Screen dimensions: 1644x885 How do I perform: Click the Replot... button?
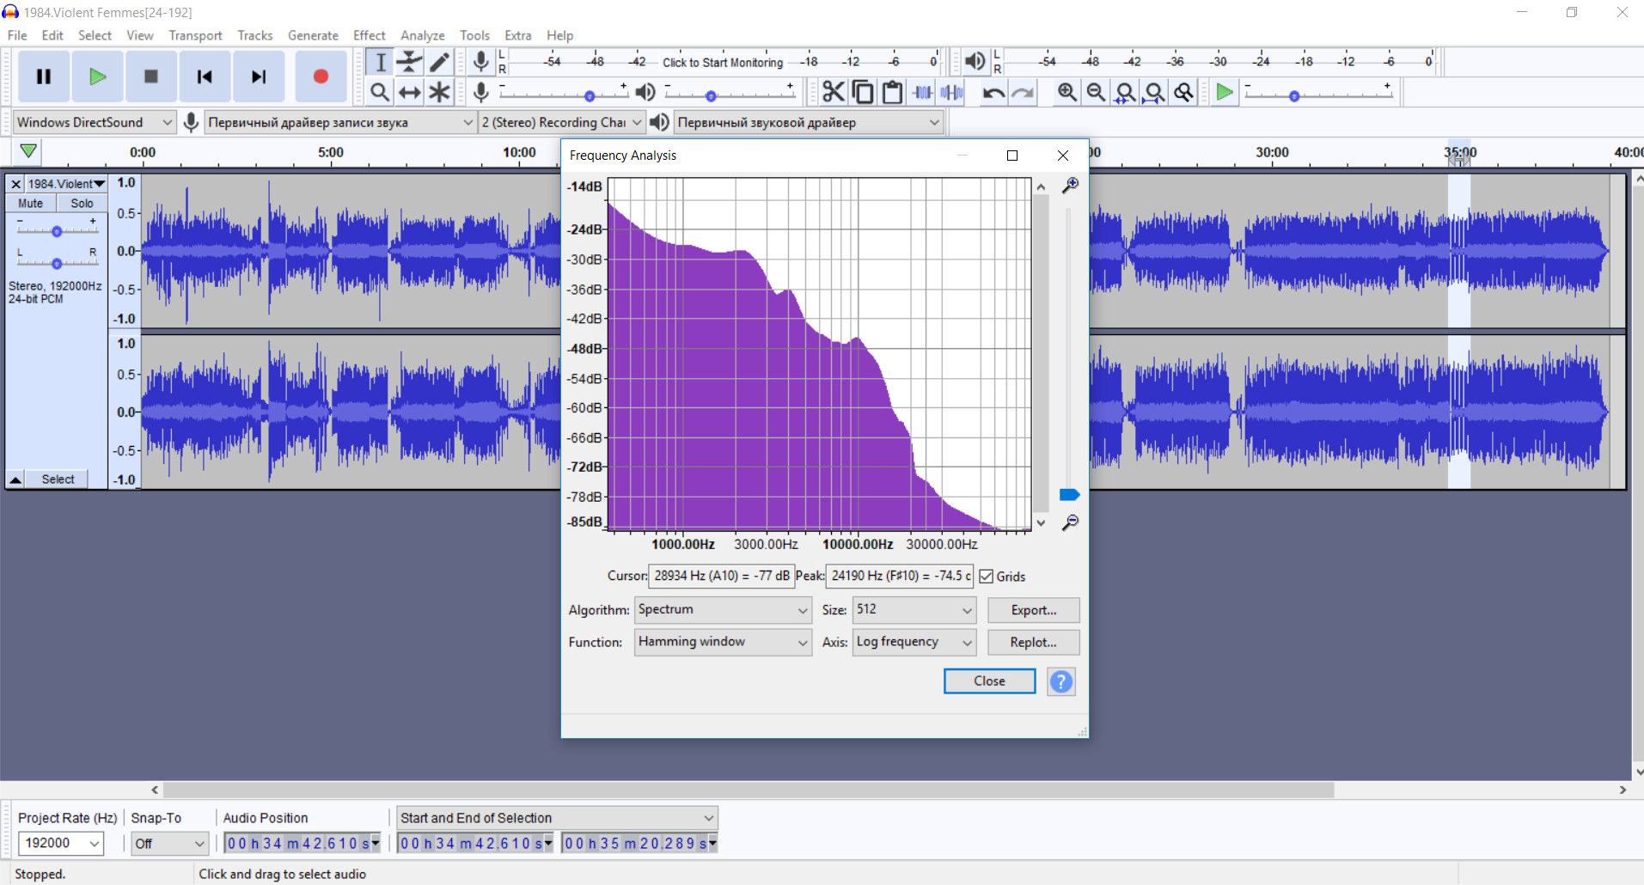[1033, 642]
